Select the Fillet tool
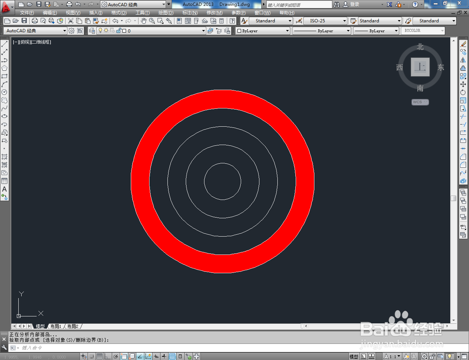The height and width of the screenshot is (360, 469). click(x=463, y=165)
